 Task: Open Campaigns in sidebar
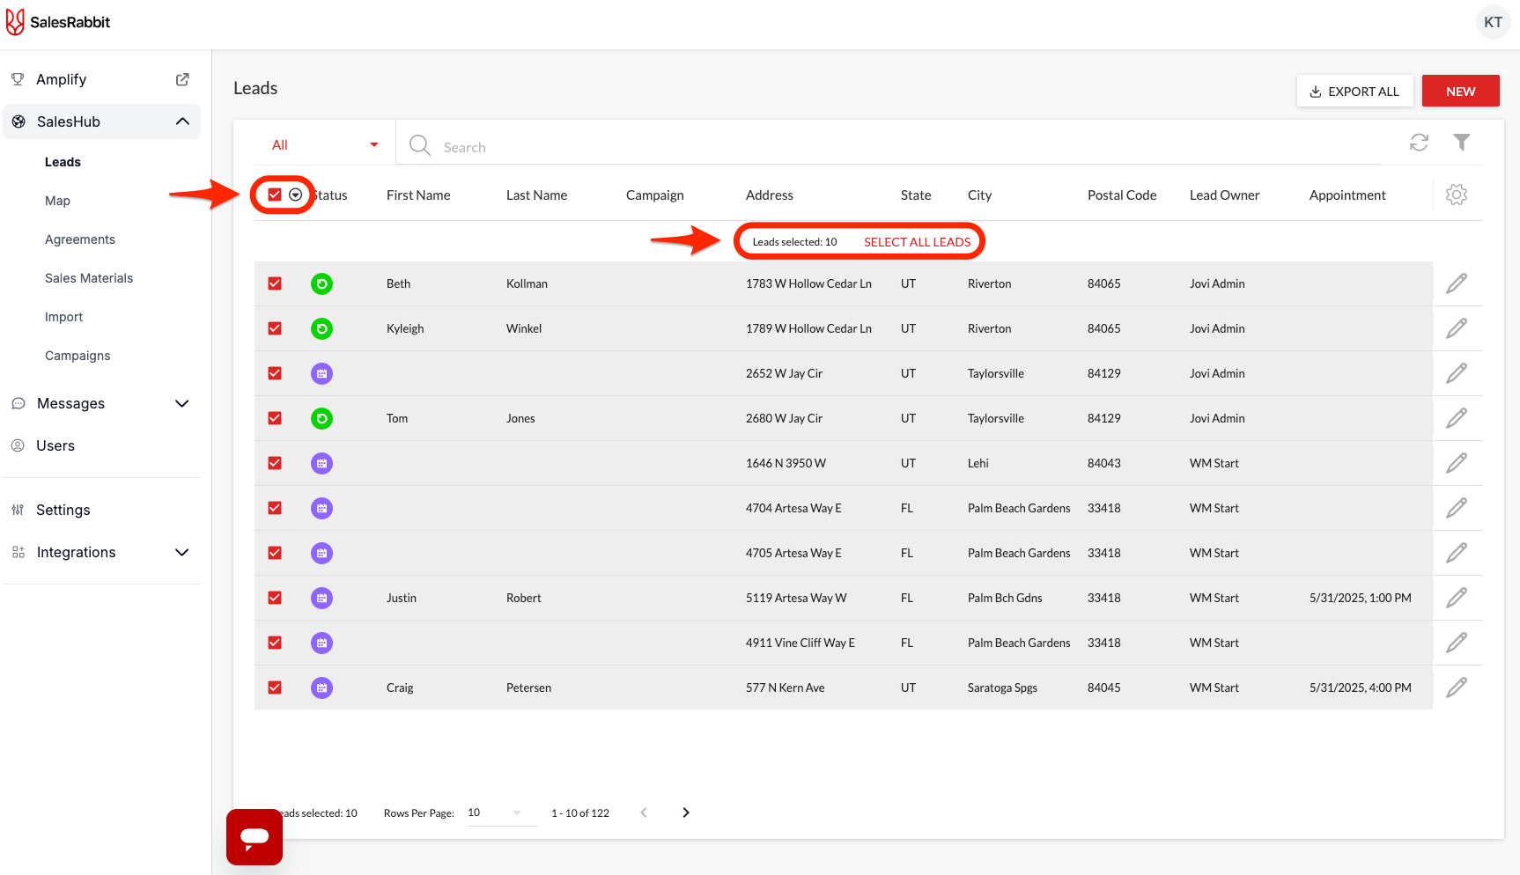[77, 356]
